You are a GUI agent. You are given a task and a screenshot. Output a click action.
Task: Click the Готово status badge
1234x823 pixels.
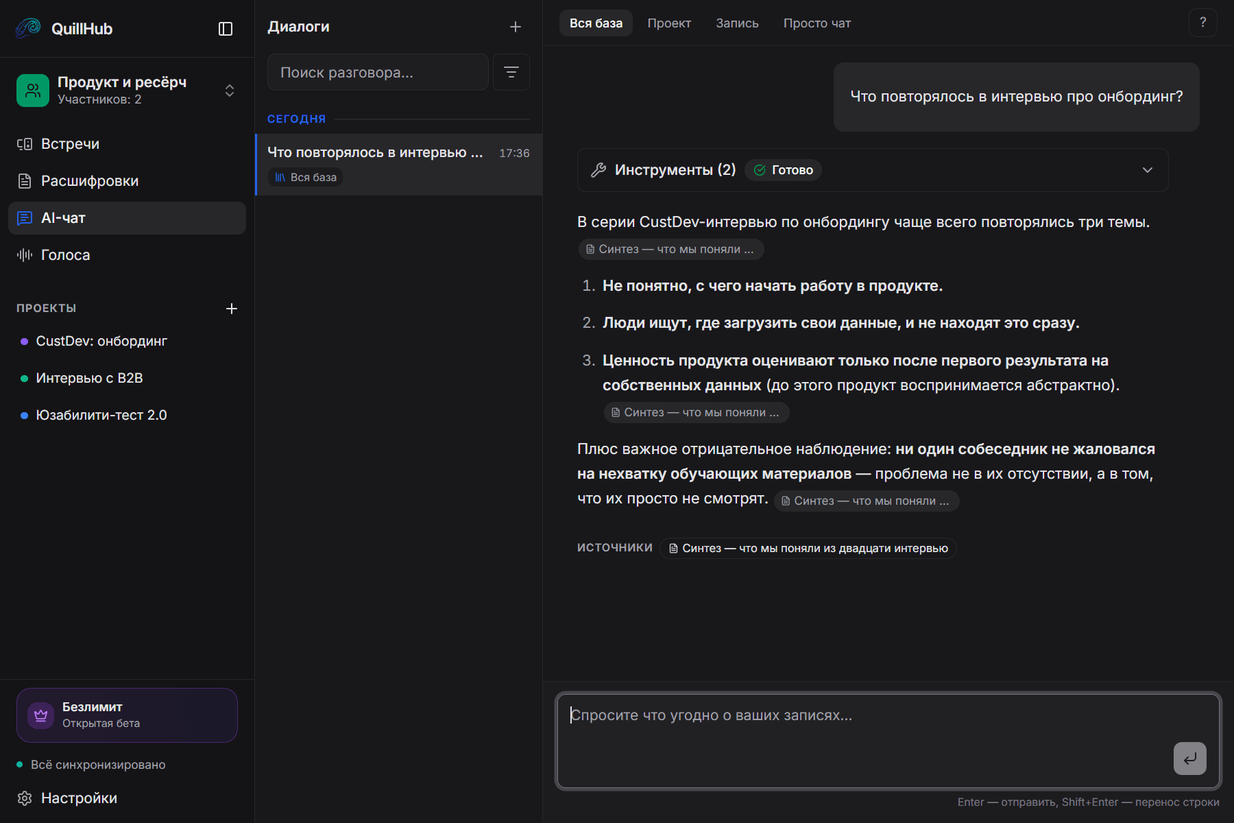[784, 170]
